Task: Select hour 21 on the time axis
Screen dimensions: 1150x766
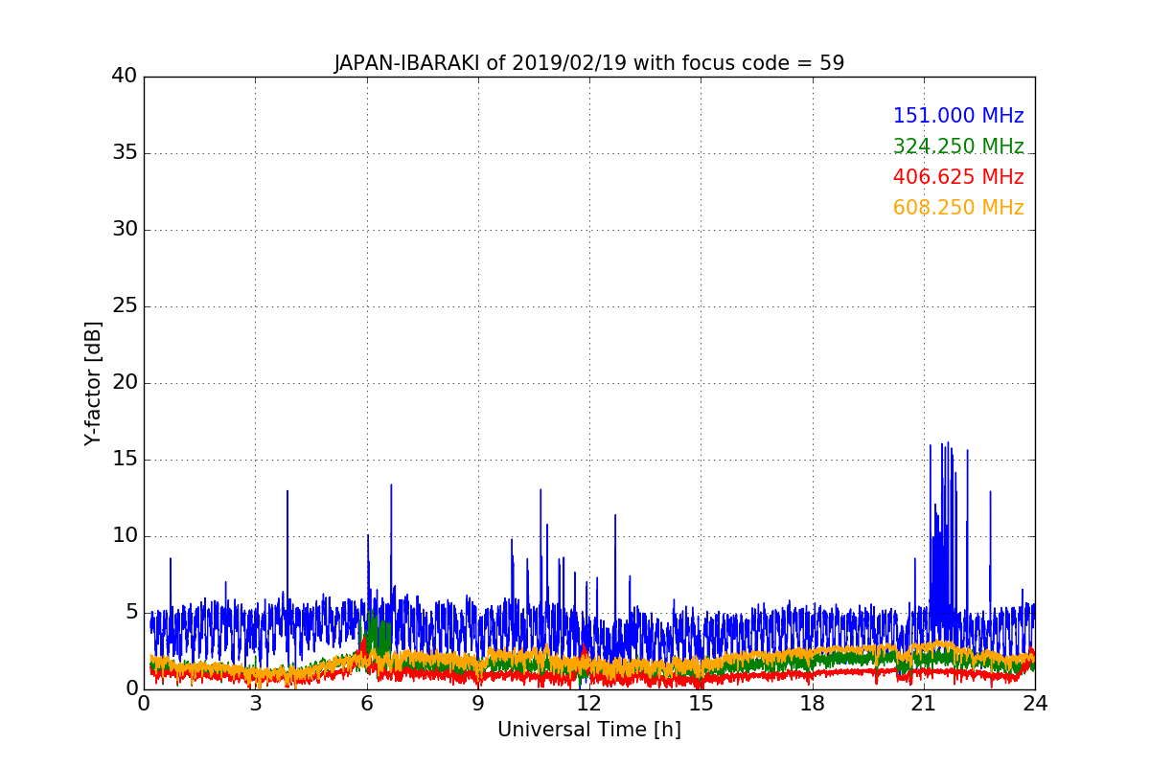Action: pos(924,703)
